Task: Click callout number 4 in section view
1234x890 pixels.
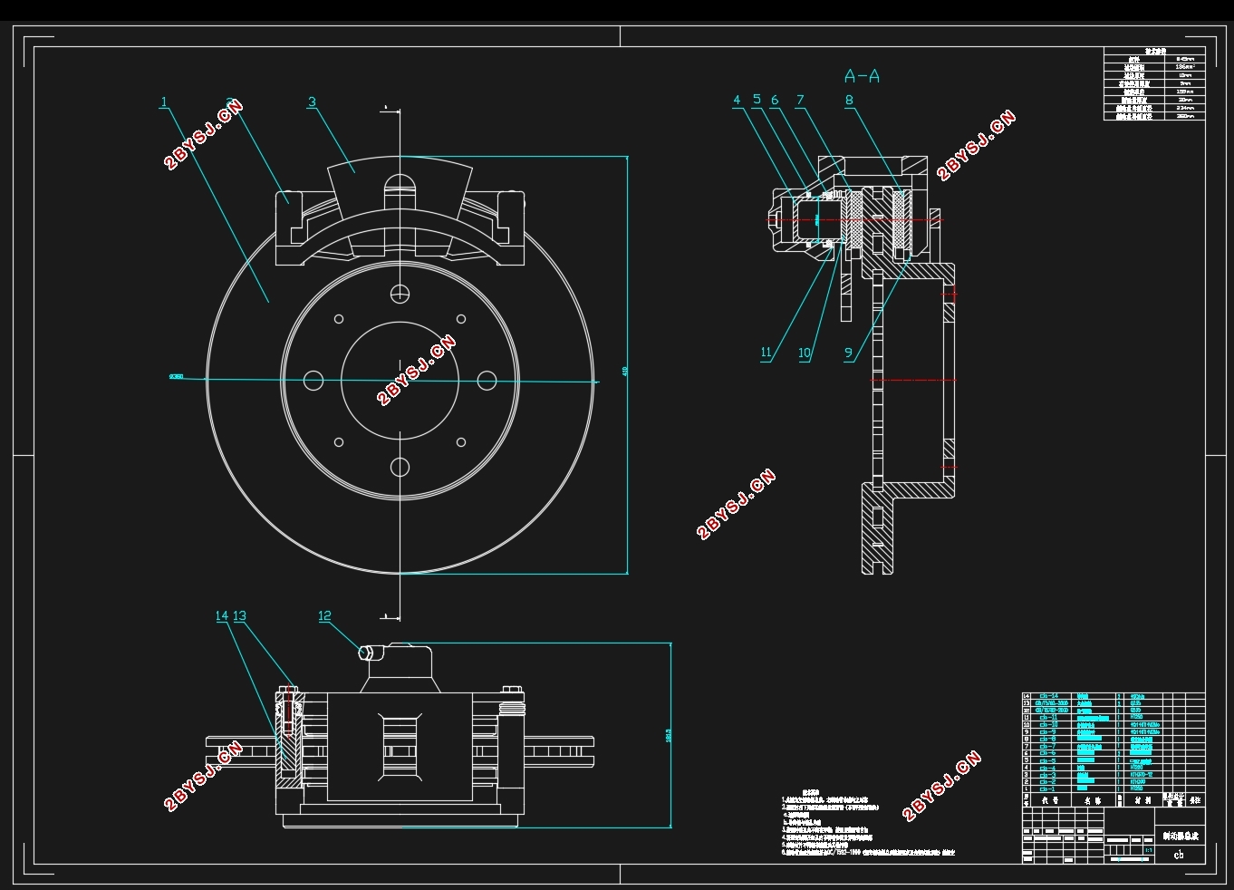Action: (x=738, y=101)
